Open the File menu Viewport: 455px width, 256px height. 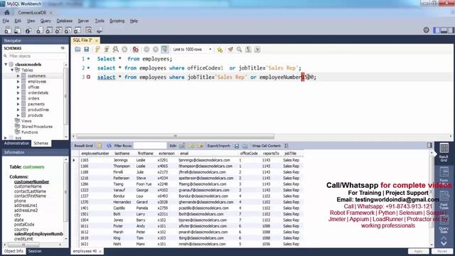click(x=6, y=21)
